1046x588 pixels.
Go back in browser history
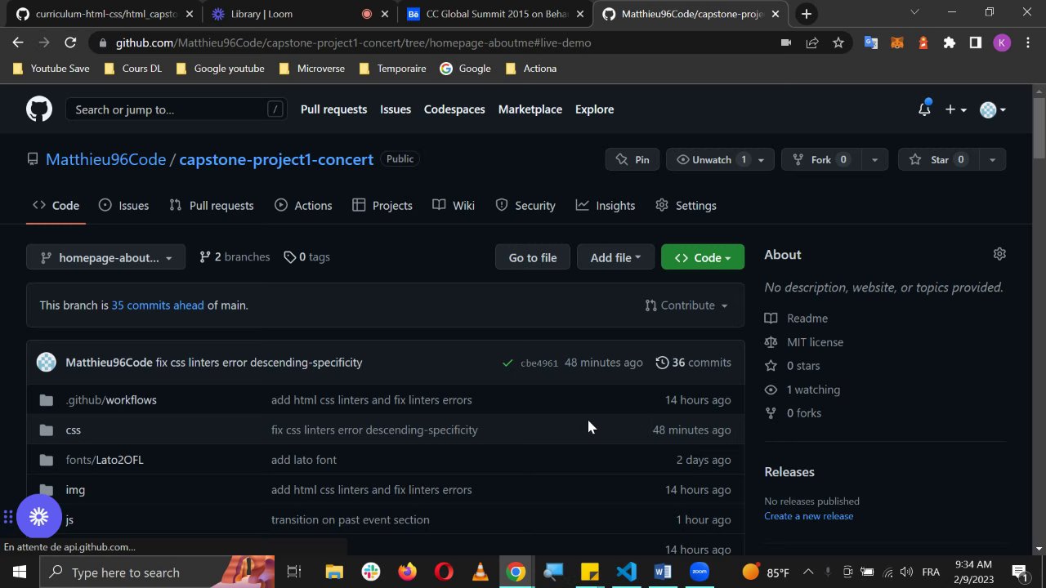pos(18,42)
